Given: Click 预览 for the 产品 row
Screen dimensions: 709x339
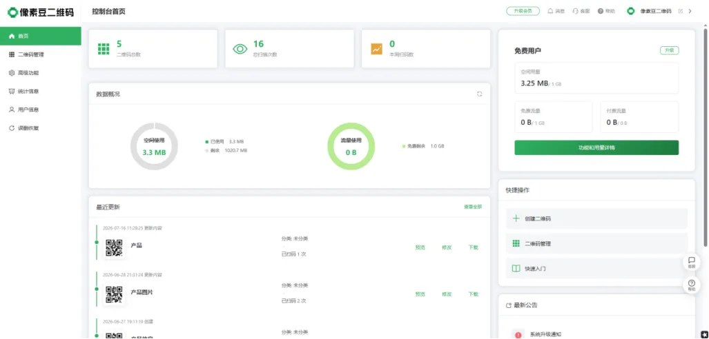Looking at the screenshot, I should pos(420,247).
